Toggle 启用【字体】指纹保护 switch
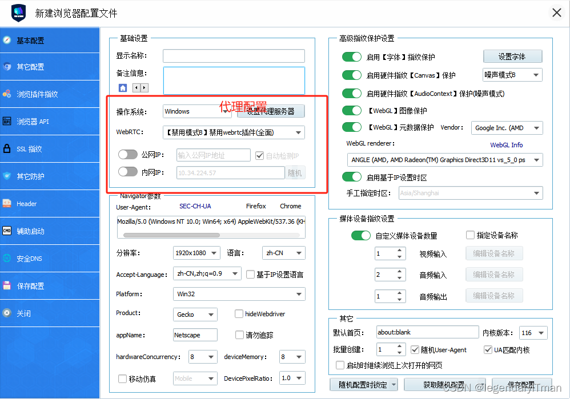The width and height of the screenshot is (570, 399). click(x=351, y=57)
